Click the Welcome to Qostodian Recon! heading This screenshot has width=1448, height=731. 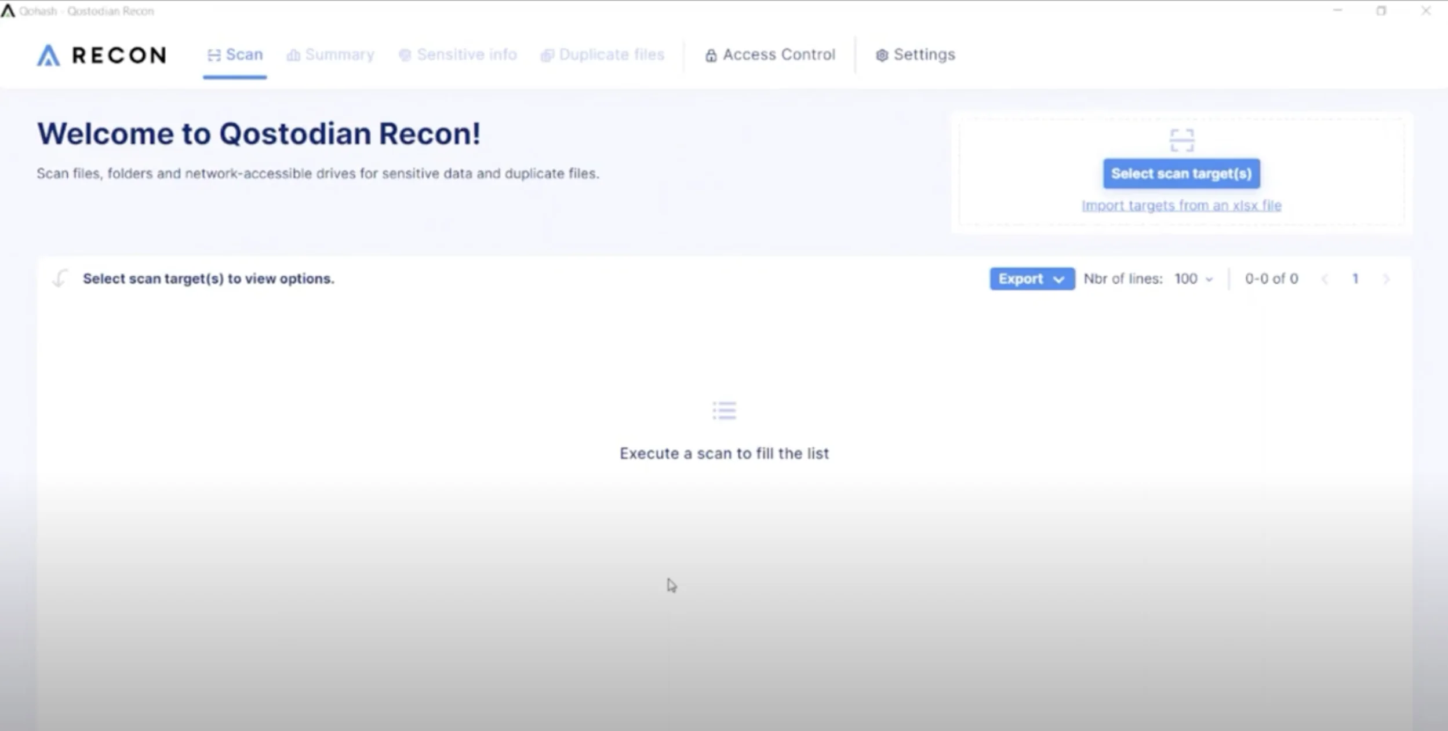pos(259,134)
